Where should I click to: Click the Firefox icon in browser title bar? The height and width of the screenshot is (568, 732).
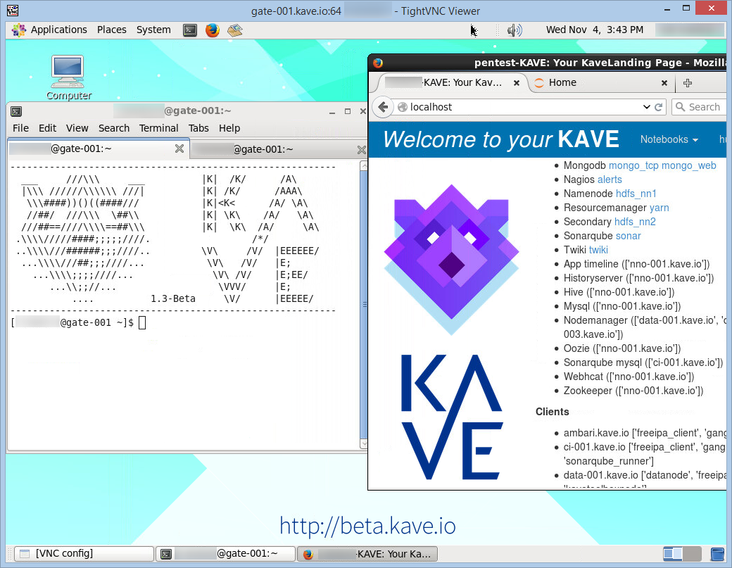(x=378, y=63)
